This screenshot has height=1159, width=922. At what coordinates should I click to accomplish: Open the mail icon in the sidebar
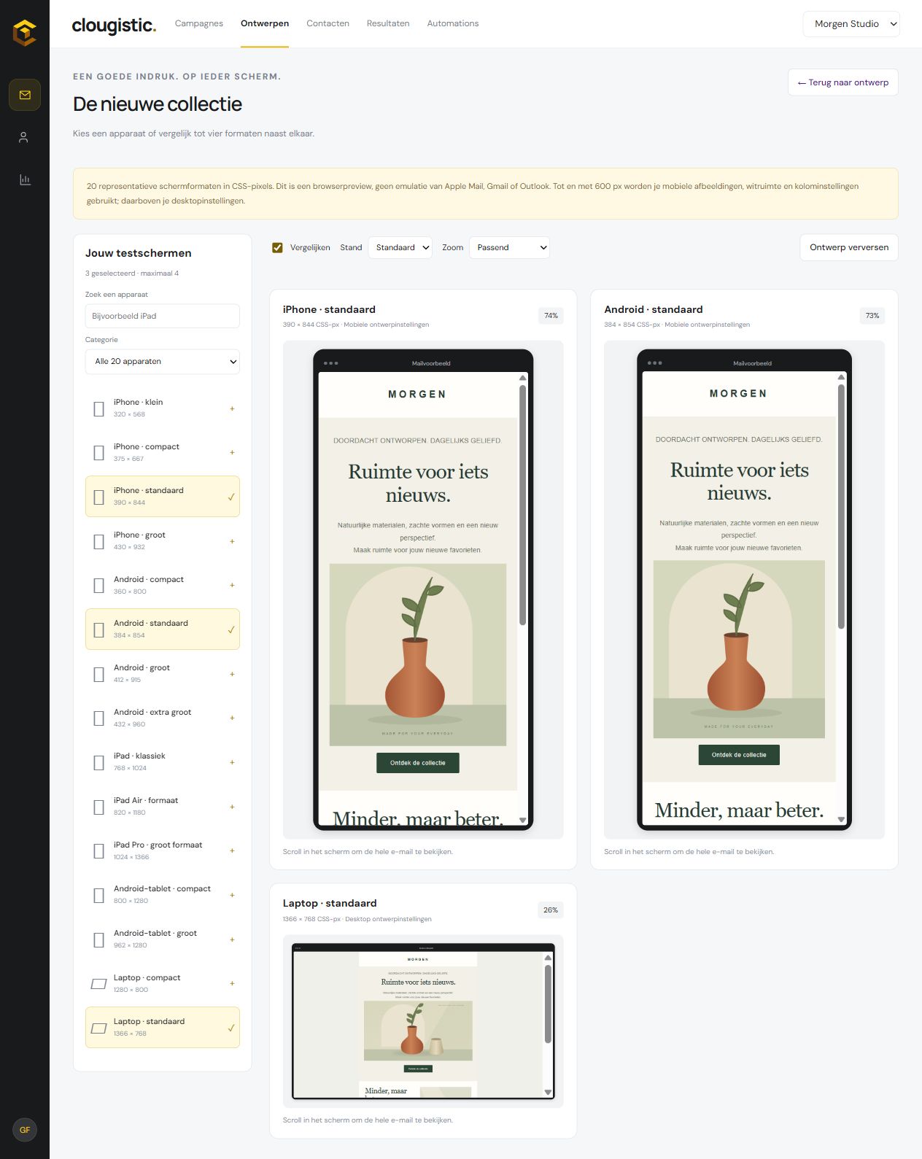(x=25, y=95)
